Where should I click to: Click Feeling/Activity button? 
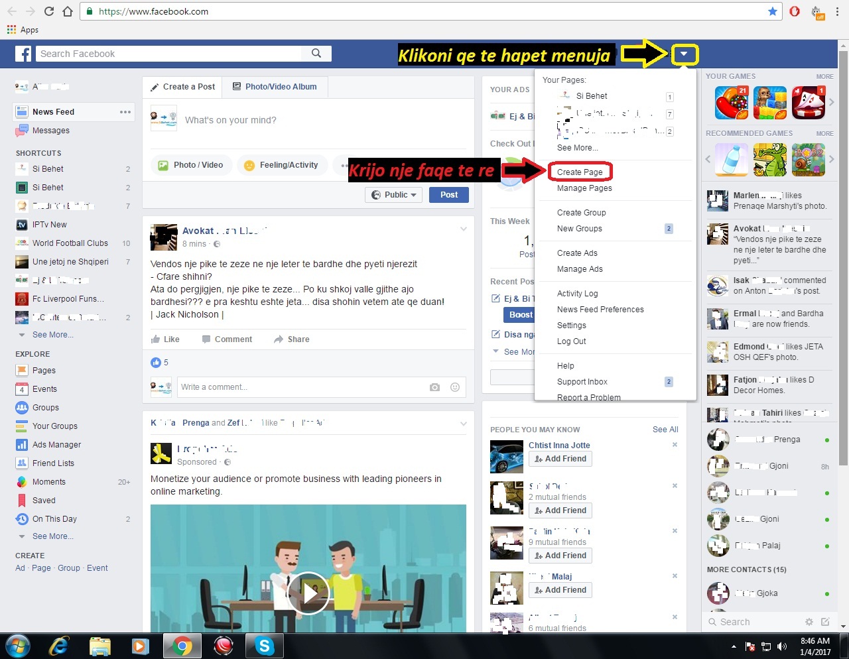pos(282,165)
